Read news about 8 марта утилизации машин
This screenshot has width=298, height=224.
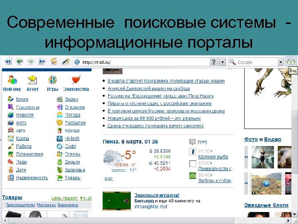[x=166, y=81]
